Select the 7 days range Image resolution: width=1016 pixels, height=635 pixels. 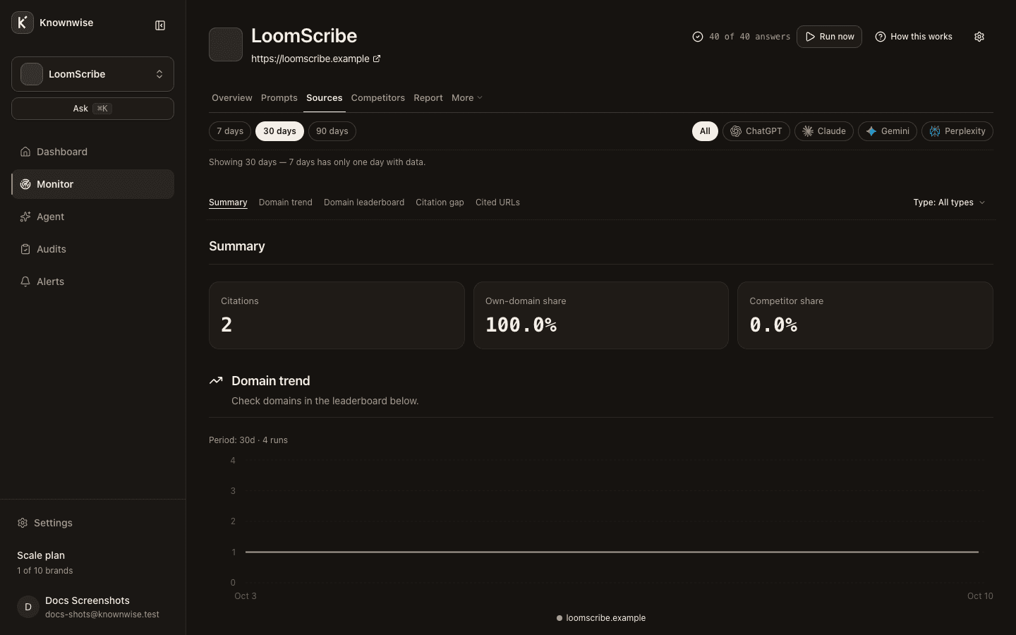click(x=230, y=131)
